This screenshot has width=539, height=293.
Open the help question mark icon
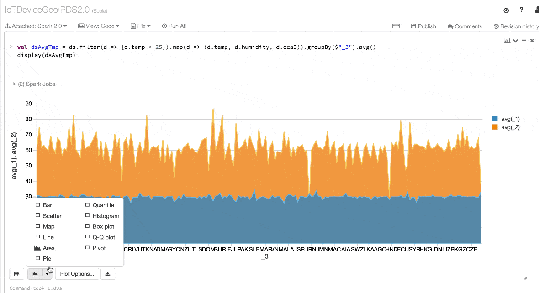pos(521,10)
